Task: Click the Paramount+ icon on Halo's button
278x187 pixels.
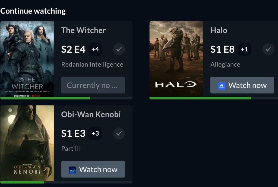Action: click(222, 86)
